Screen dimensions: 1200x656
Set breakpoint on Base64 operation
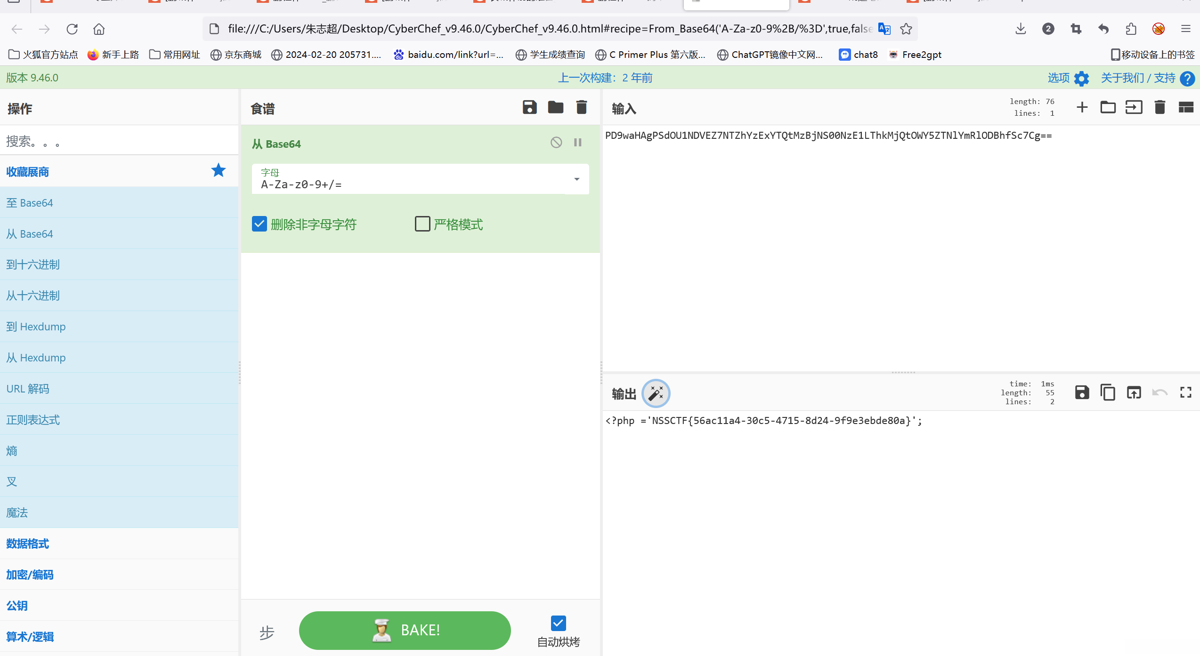tap(578, 143)
